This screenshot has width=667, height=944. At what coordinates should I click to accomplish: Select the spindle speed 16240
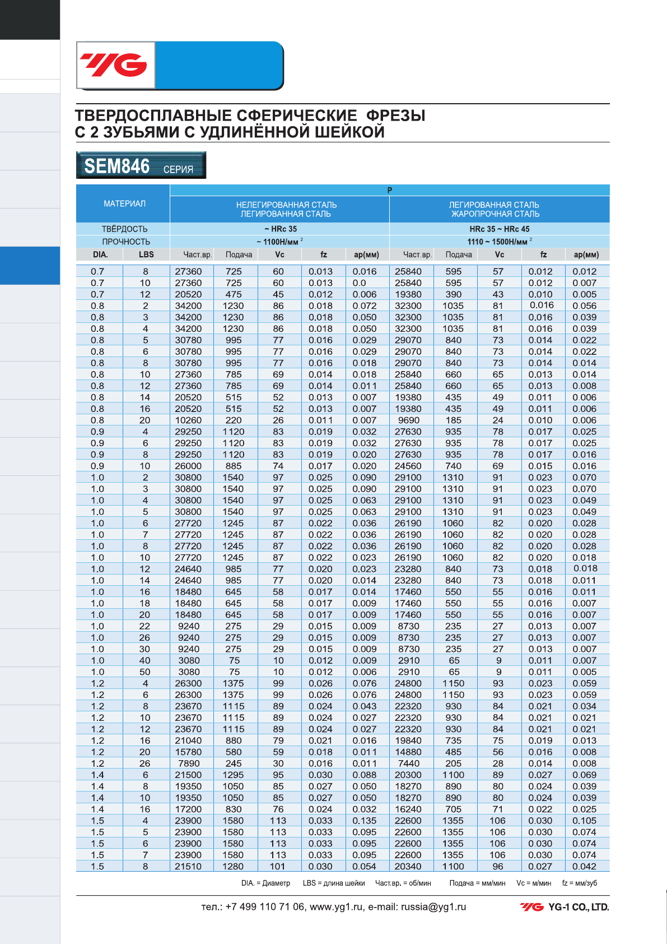pos(408,809)
